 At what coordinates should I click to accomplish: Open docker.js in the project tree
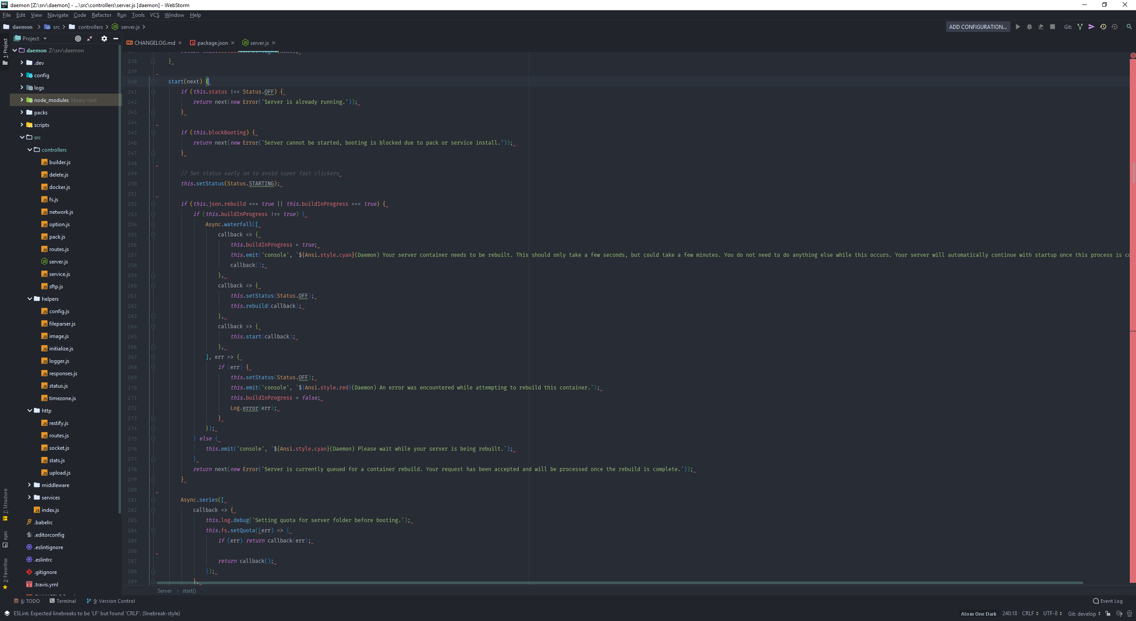click(59, 187)
